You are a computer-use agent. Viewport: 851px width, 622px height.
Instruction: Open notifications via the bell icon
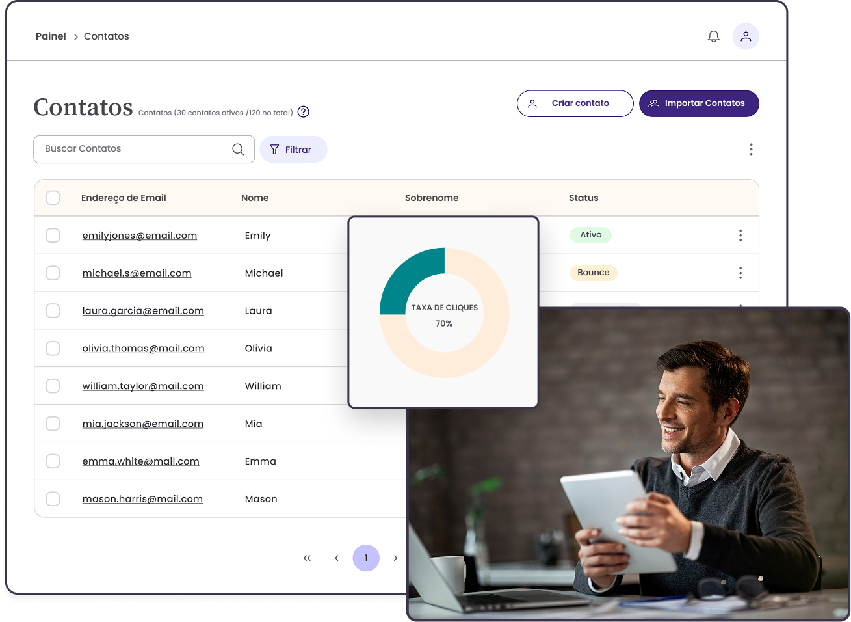[x=713, y=36]
